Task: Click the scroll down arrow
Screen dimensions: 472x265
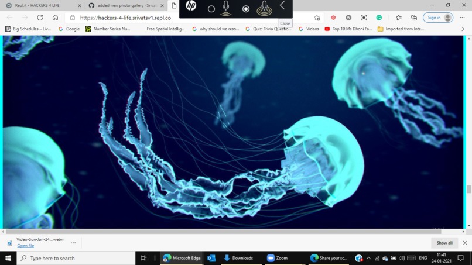Action: pyautogui.click(x=468, y=226)
